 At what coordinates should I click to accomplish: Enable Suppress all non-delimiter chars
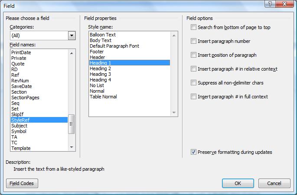point(193,83)
